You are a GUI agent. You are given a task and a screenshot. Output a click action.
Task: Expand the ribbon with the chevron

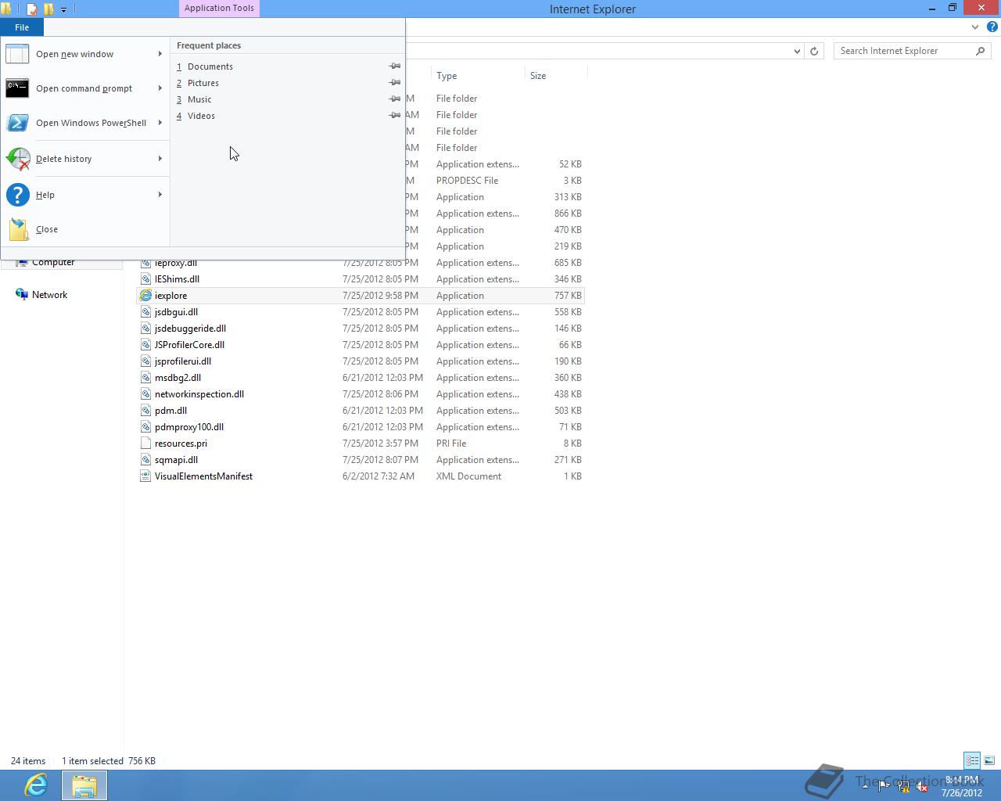coord(975,27)
